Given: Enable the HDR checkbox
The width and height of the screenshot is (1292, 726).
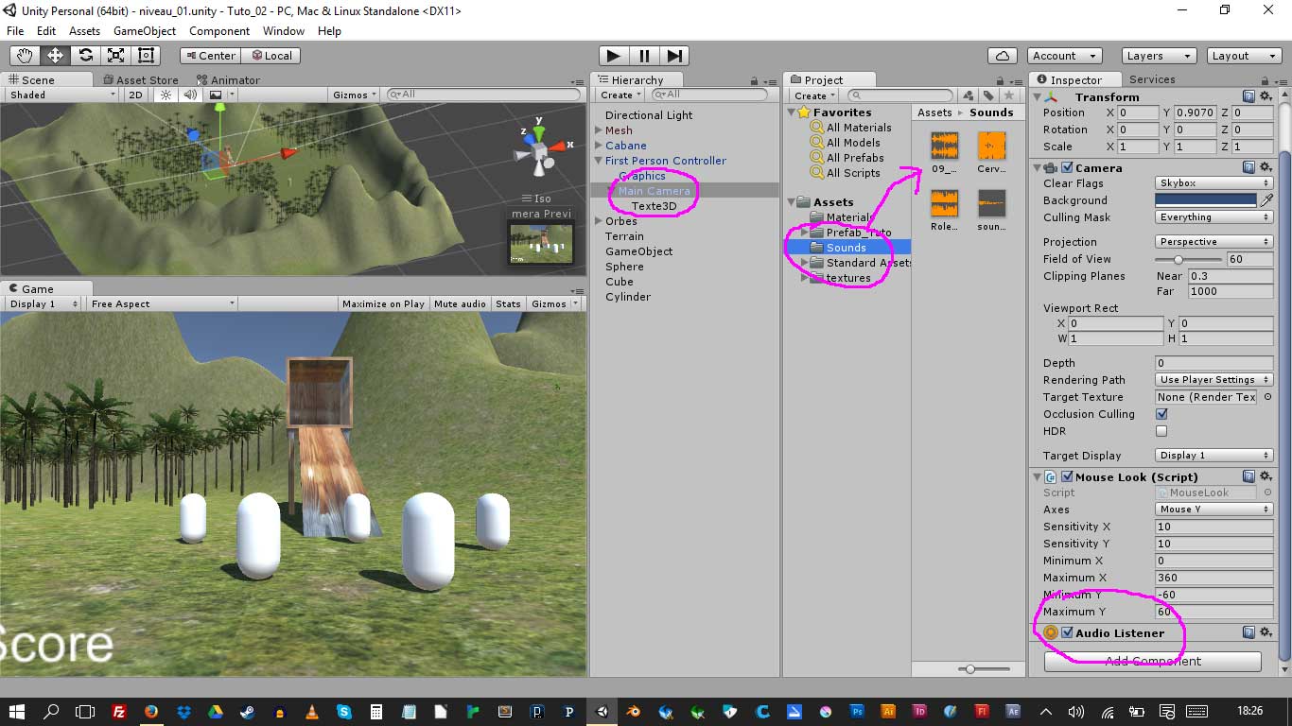Looking at the screenshot, I should 1161,431.
